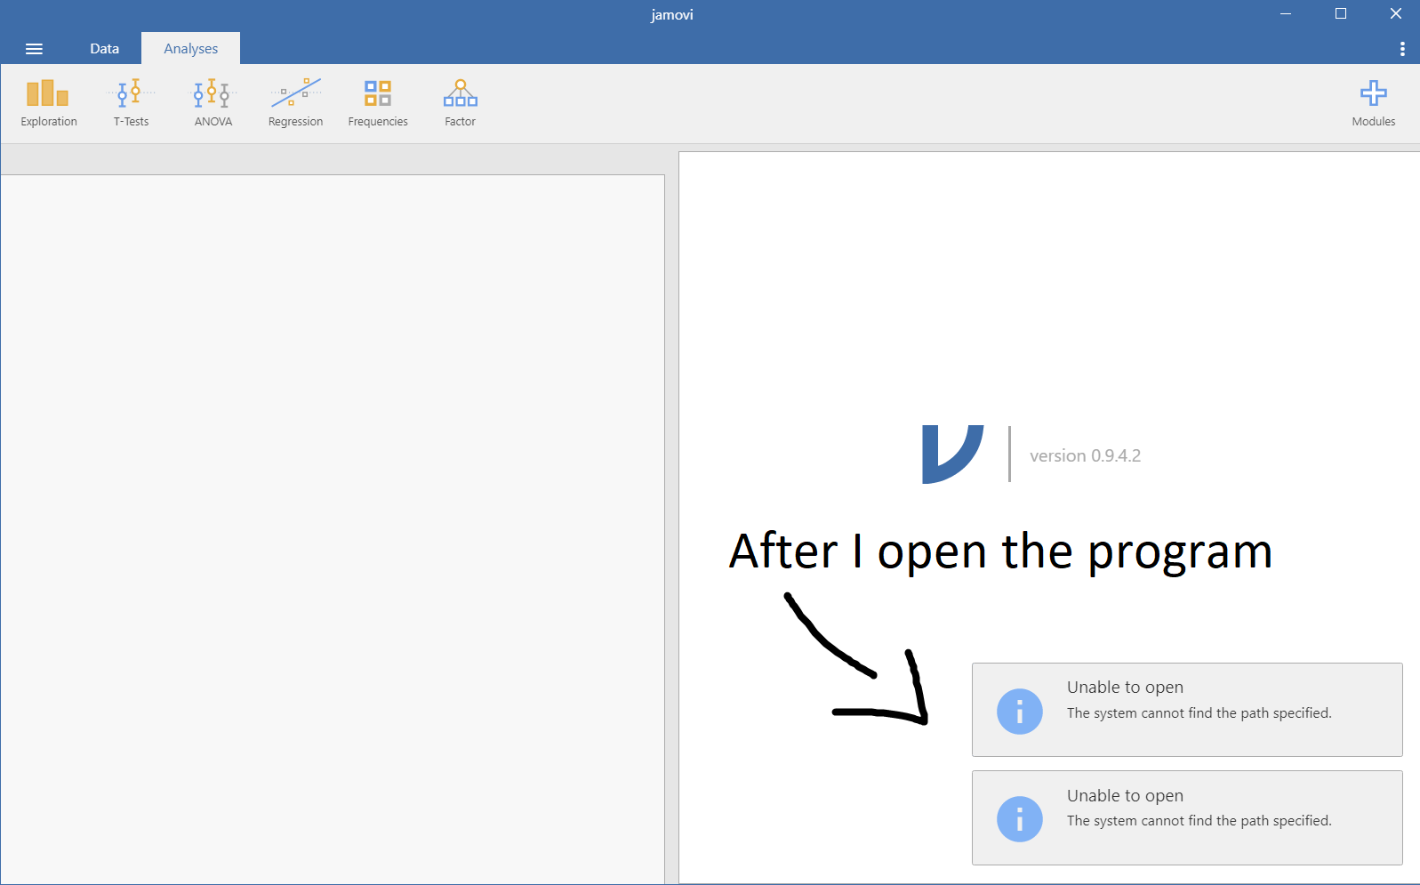
Task: Click the info icon in the first notification
Action: (x=1019, y=712)
